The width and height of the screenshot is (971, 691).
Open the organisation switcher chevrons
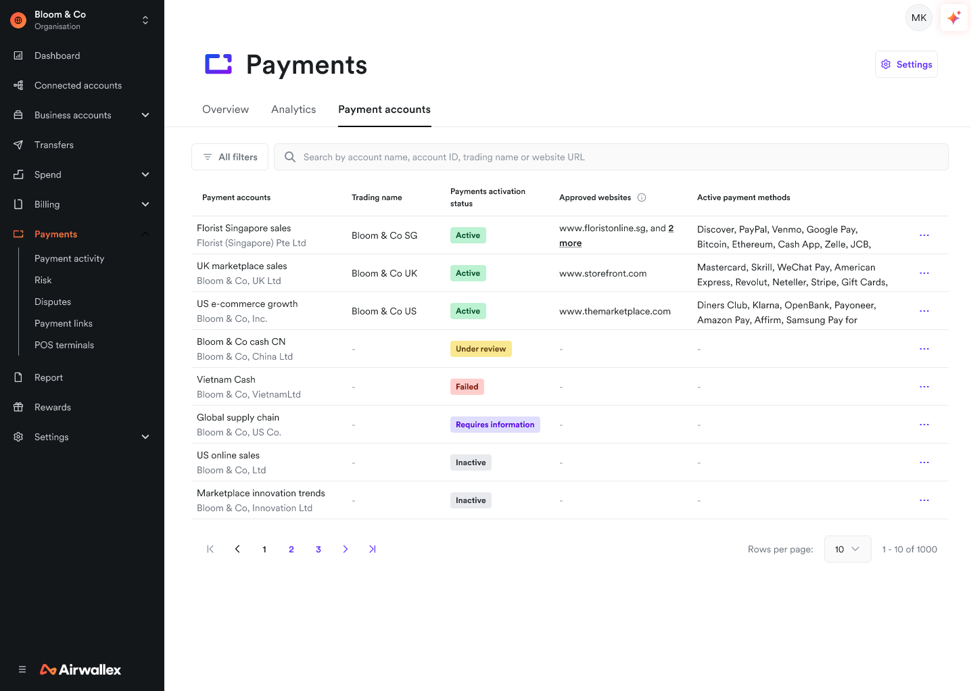(x=145, y=20)
